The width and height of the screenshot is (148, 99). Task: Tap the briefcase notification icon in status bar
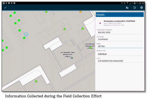click(x=14, y=3)
